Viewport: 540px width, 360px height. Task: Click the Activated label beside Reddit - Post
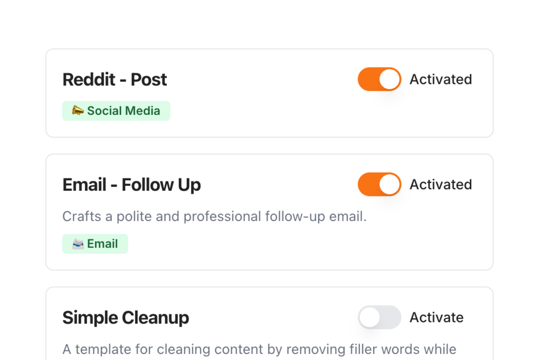point(441,79)
